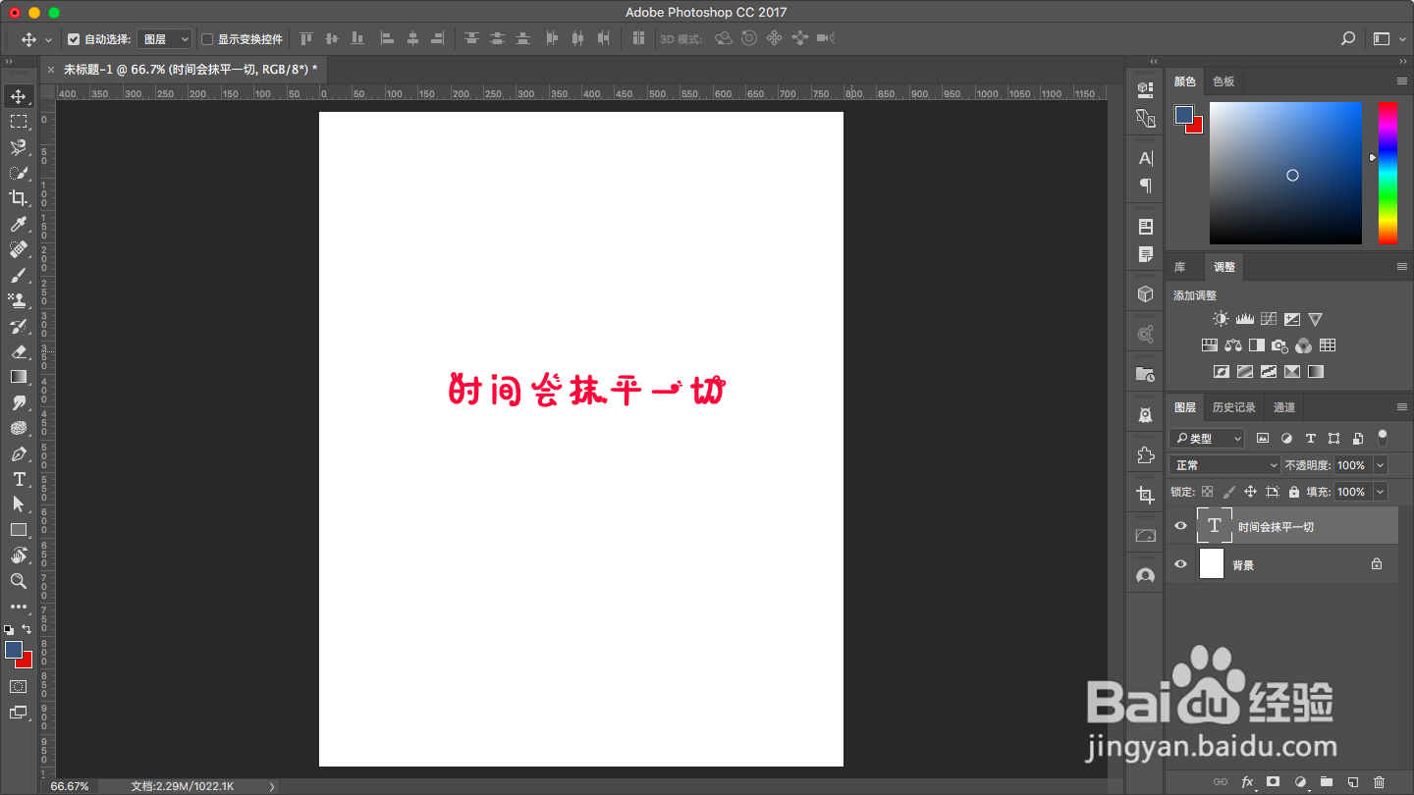Select the Move tool in the toolbar
This screenshot has height=795, width=1414.
point(19,96)
